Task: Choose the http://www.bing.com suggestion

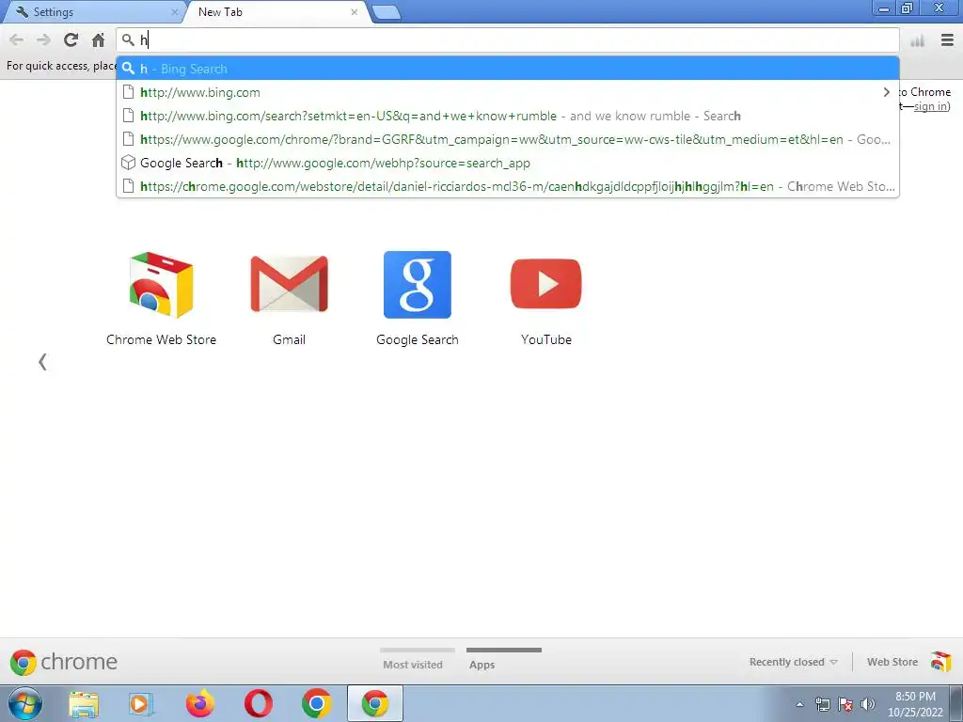Action: 507,92
